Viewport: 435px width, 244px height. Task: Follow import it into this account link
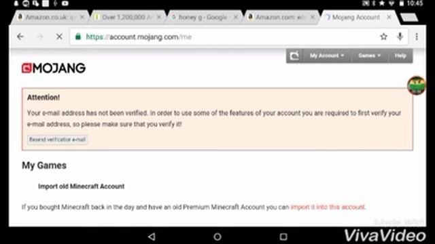(x=328, y=207)
